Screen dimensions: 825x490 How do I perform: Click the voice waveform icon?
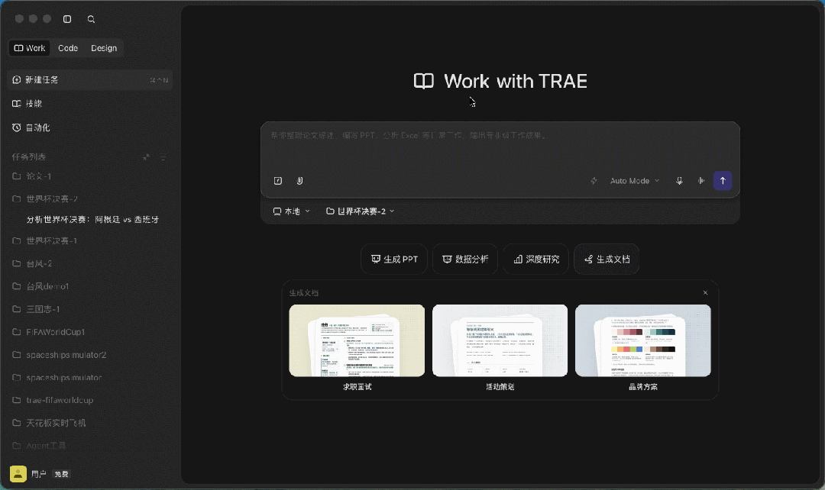click(x=701, y=181)
